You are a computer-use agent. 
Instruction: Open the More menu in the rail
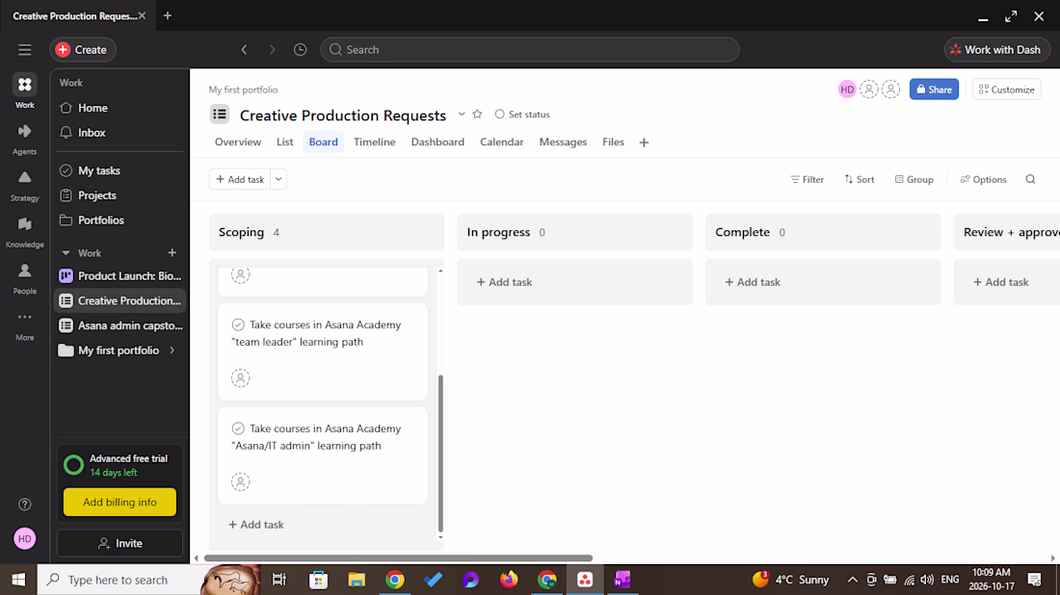(25, 324)
